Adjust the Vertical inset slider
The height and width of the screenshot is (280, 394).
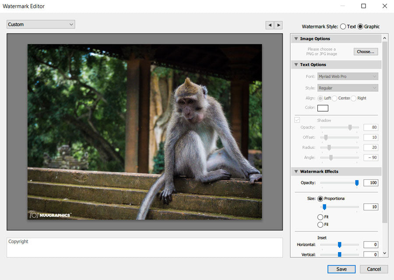pyautogui.click(x=339, y=254)
